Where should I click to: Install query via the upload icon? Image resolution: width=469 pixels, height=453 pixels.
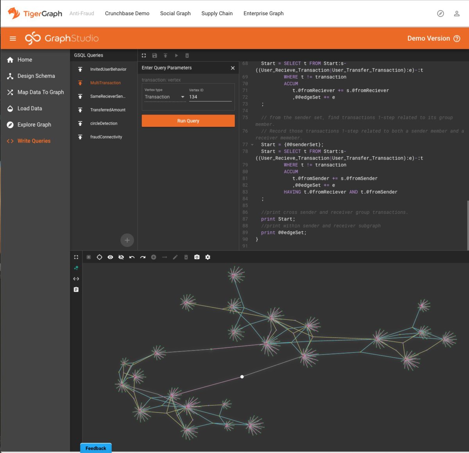point(165,55)
